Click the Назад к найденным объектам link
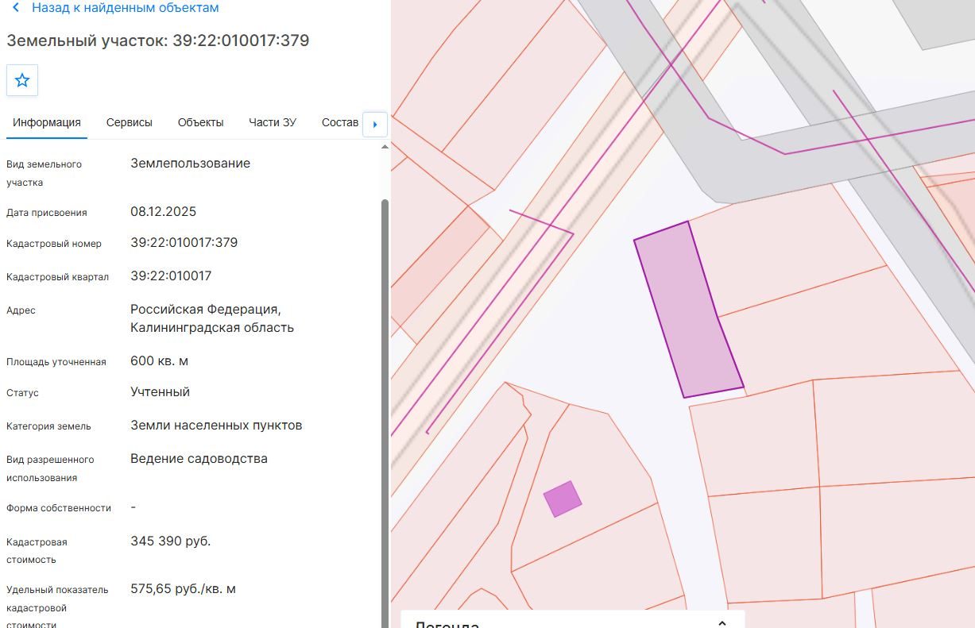Viewport: 975px width, 628px height. coord(126,8)
